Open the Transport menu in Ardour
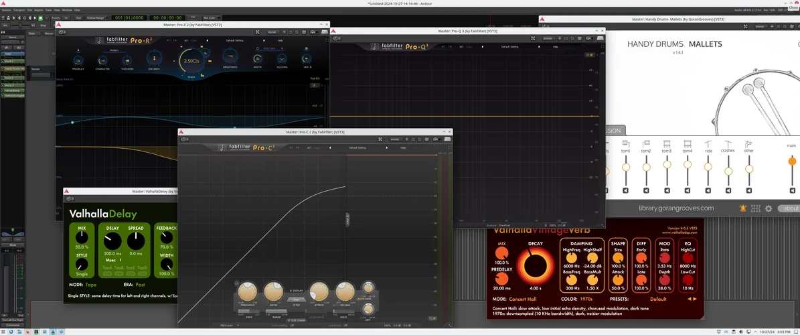The height and width of the screenshot is (335, 800). click(x=19, y=10)
